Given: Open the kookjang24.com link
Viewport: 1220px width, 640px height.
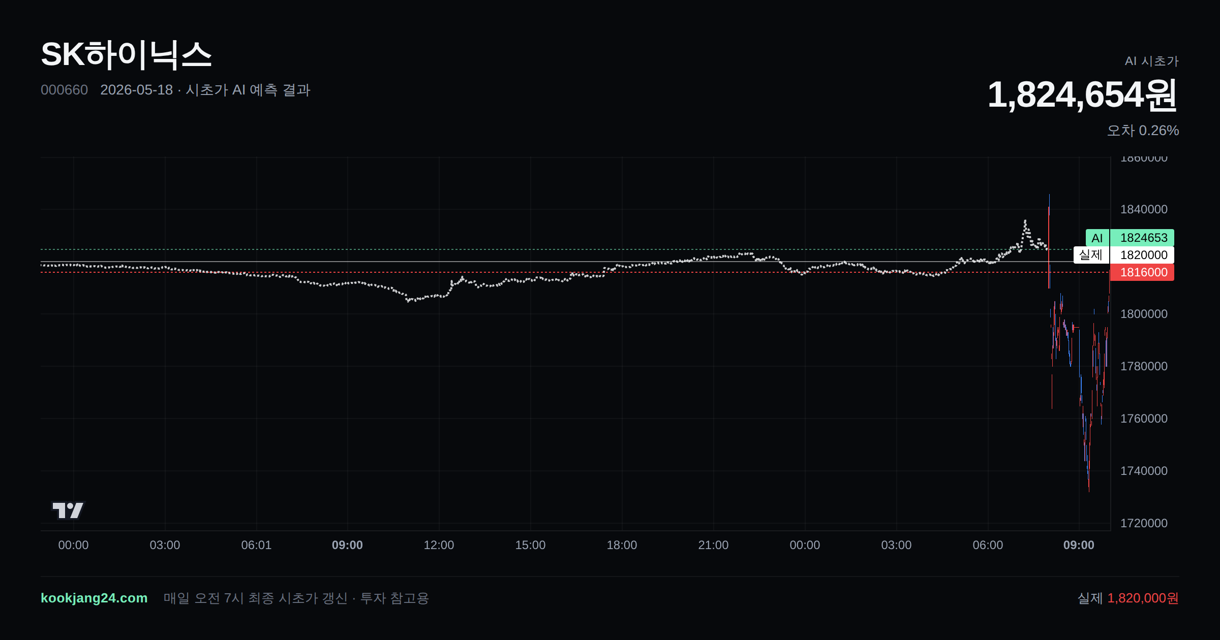Looking at the screenshot, I should [94, 598].
